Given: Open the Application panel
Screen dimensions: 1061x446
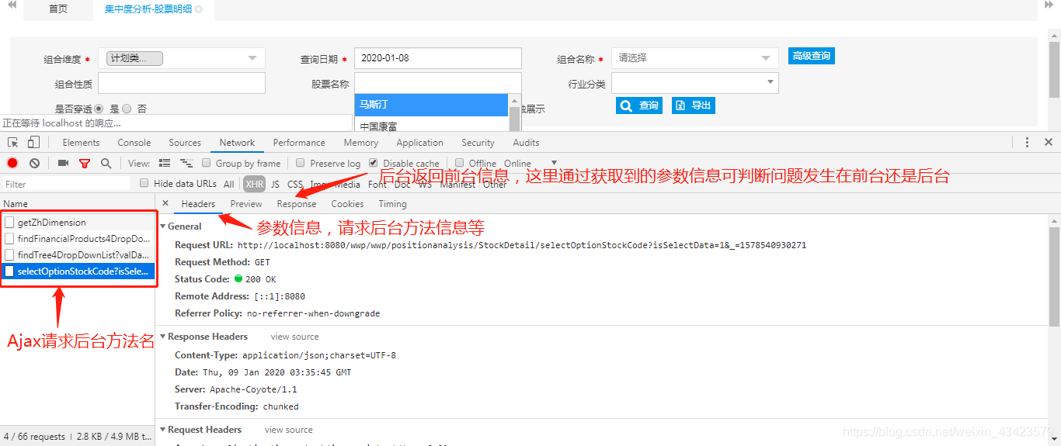Looking at the screenshot, I should [419, 143].
